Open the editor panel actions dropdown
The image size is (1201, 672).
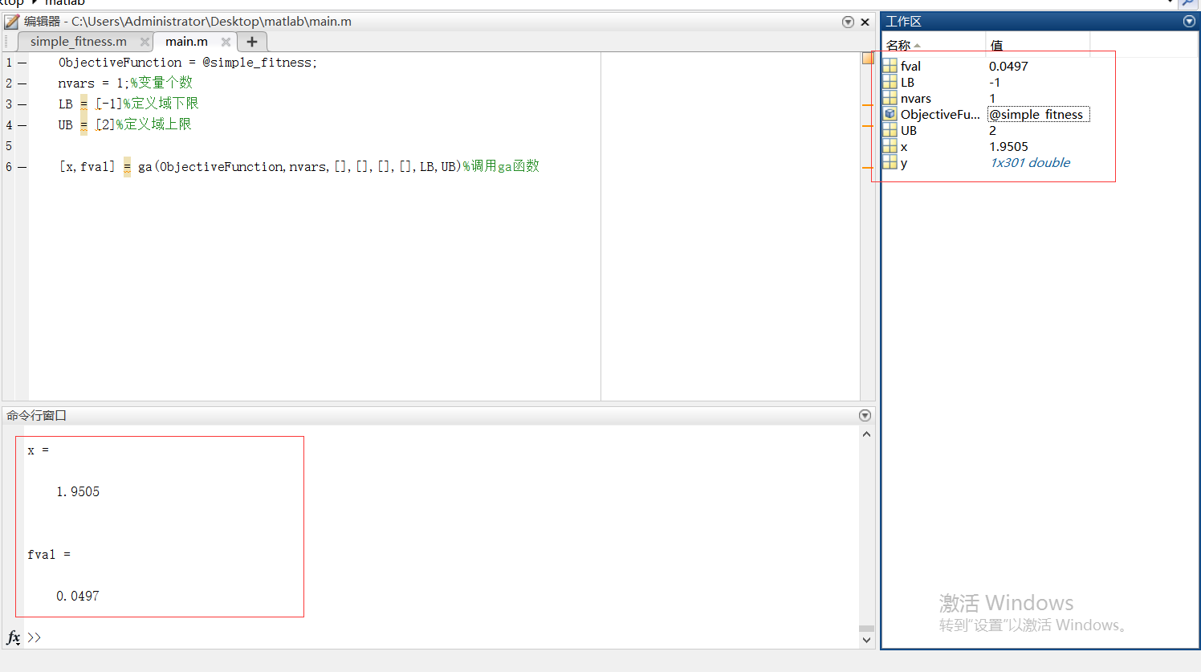click(x=848, y=22)
